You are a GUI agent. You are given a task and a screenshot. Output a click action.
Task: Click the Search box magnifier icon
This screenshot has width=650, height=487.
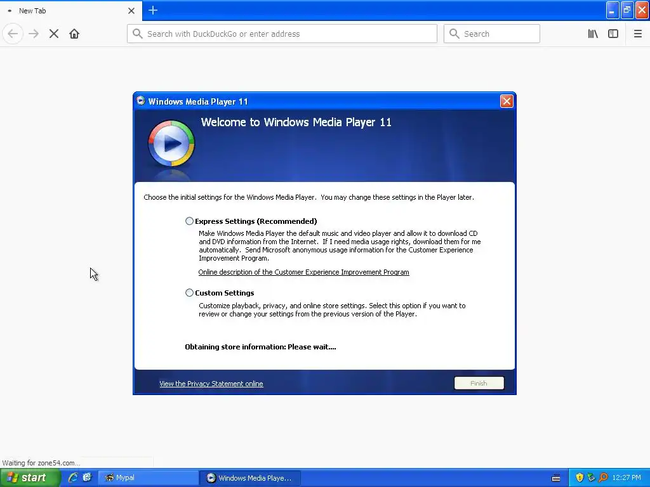454,34
